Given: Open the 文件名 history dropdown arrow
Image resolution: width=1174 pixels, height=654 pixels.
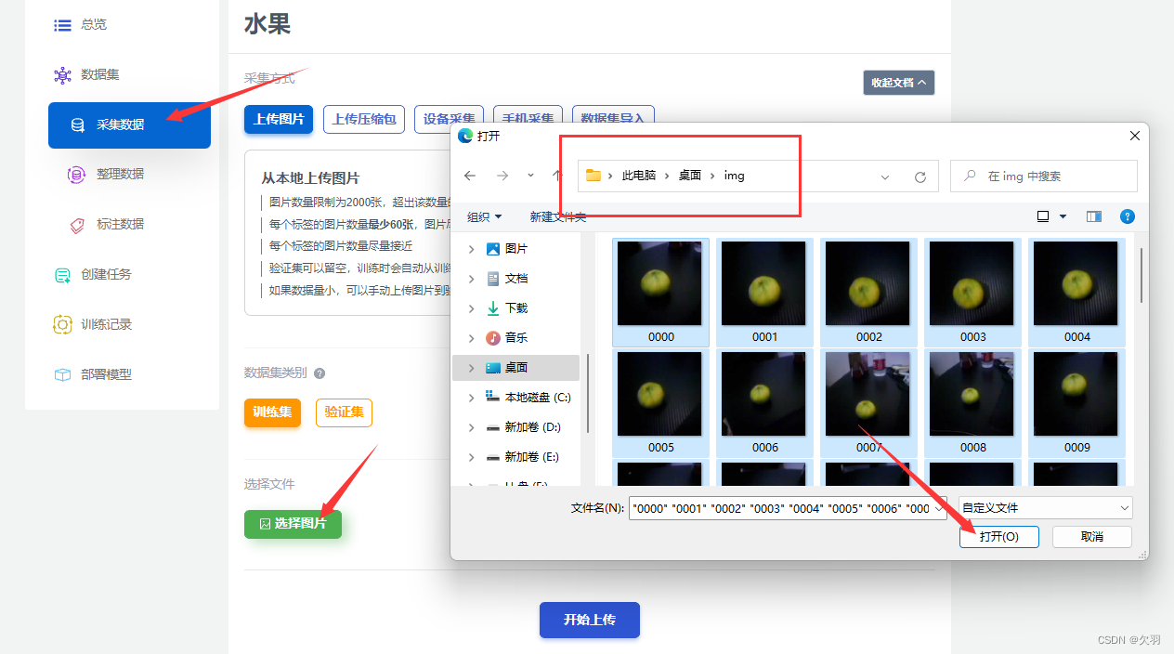Looking at the screenshot, I should tap(939, 508).
